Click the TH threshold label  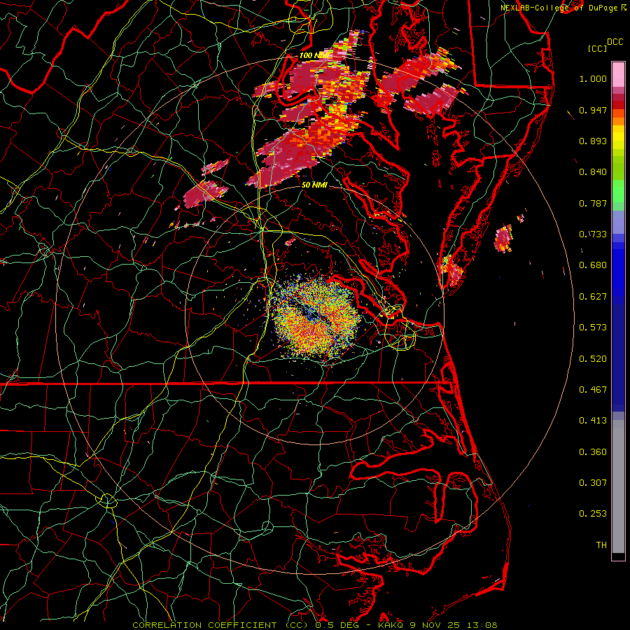(x=601, y=545)
